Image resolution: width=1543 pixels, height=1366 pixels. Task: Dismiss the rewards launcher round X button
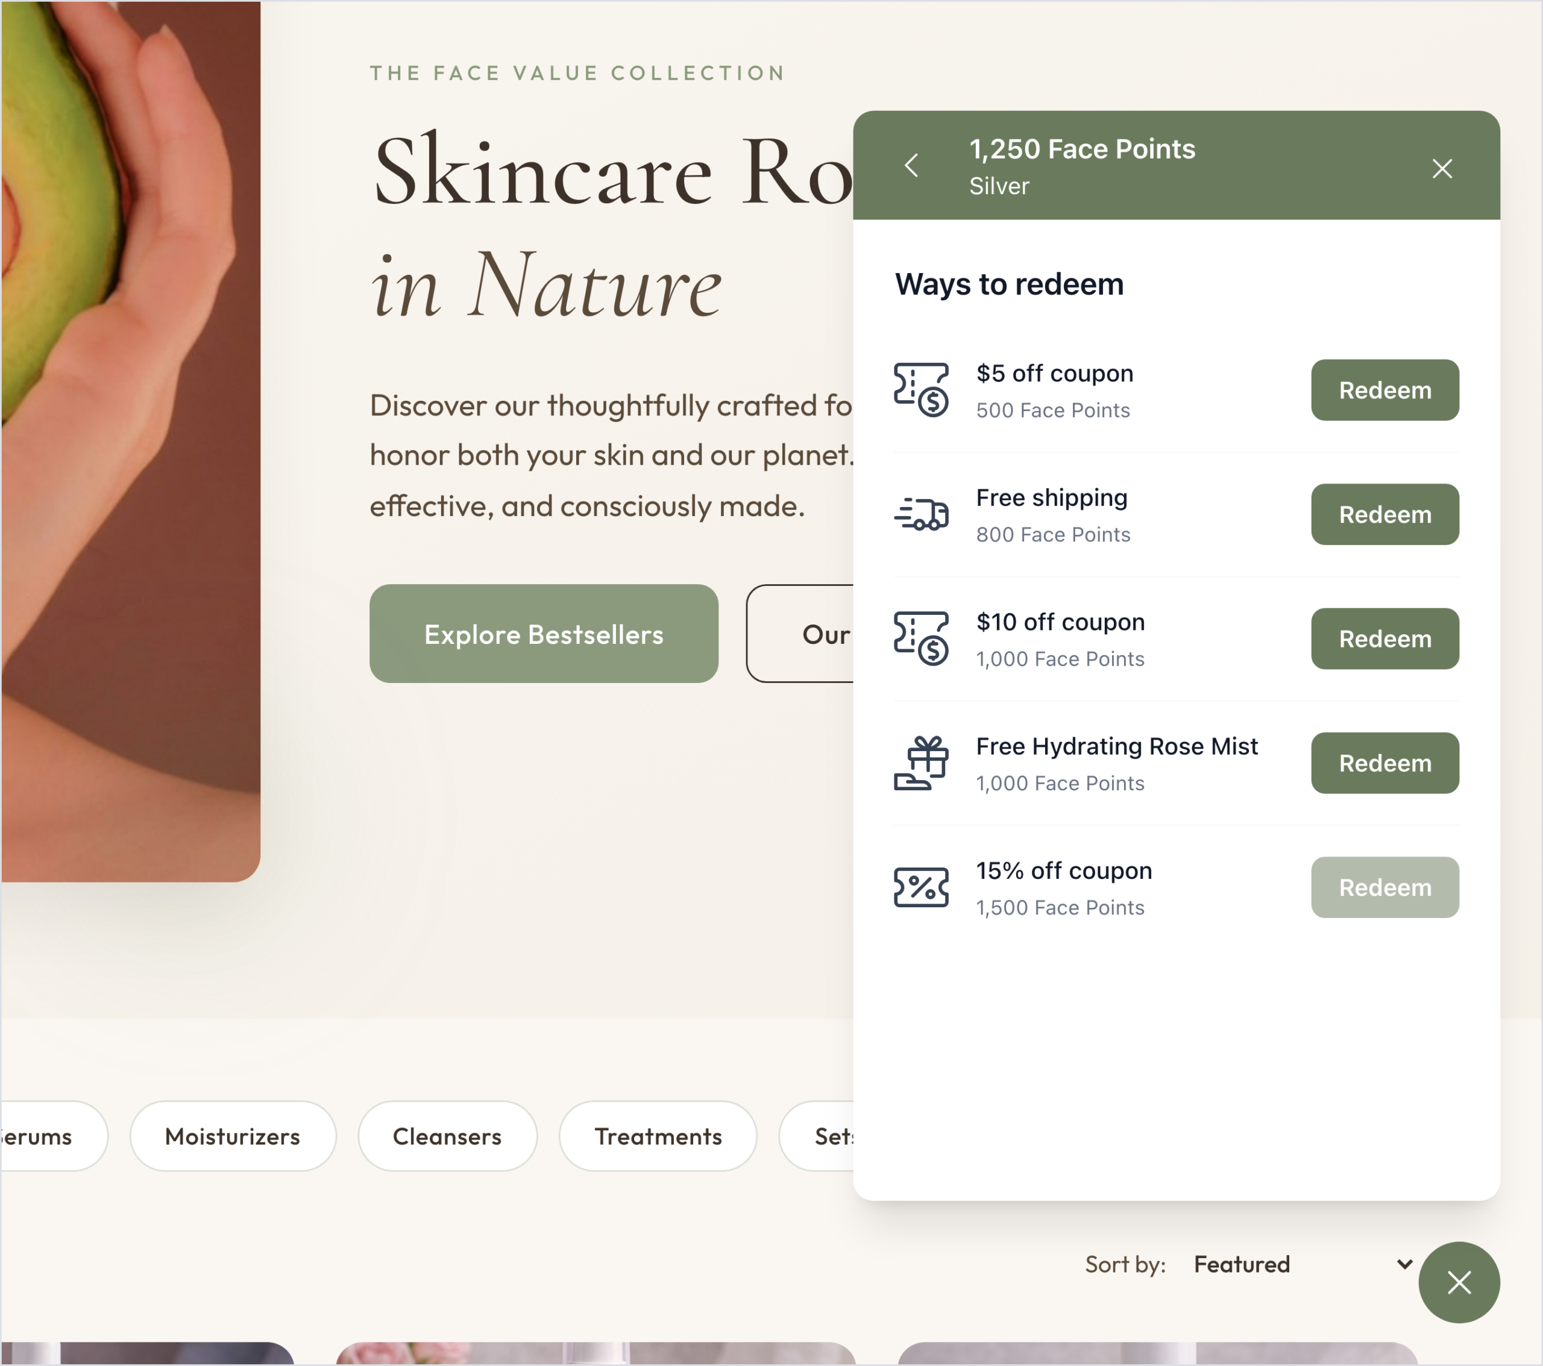(1459, 1282)
